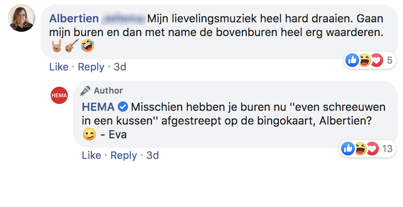
Task: Show the 13 reactions on HEMA's reply
Action: click(387, 149)
